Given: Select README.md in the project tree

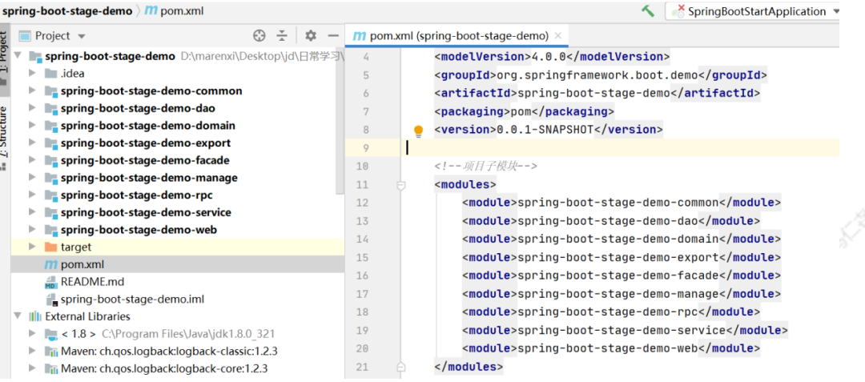Looking at the screenshot, I should [x=92, y=282].
